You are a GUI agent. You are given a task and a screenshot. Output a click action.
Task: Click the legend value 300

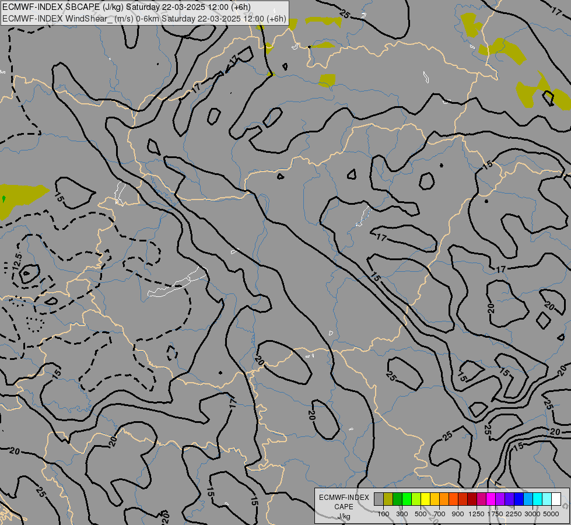click(402, 514)
